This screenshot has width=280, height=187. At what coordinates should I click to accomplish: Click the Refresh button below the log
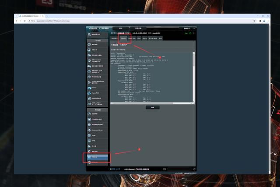[153, 107]
